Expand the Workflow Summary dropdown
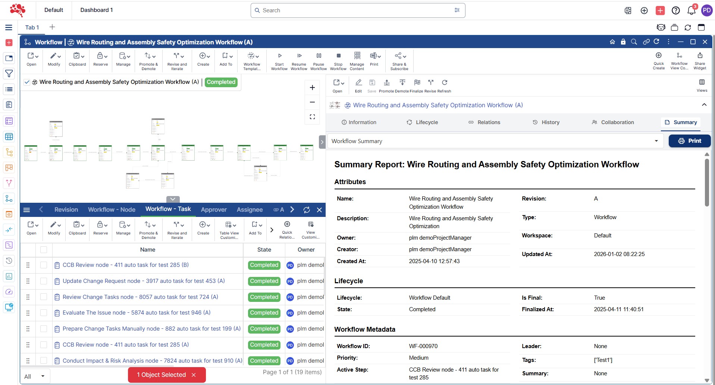 656,141
